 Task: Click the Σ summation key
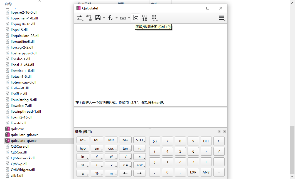pyautogui.click(x=97, y=165)
